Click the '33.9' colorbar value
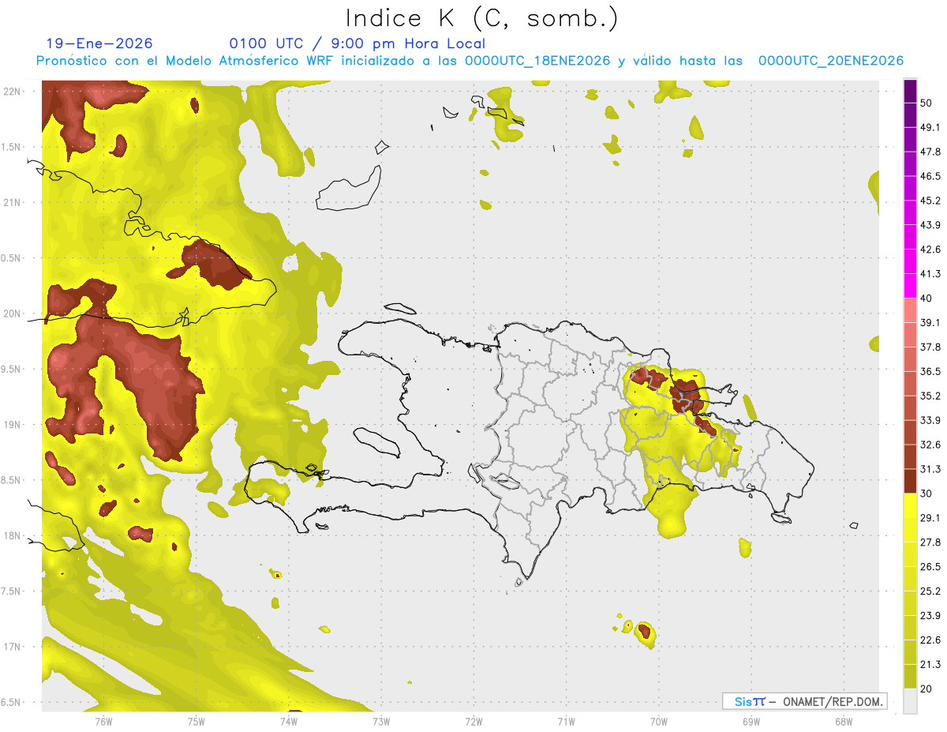Image resolution: width=947 pixels, height=732 pixels. tap(930, 420)
